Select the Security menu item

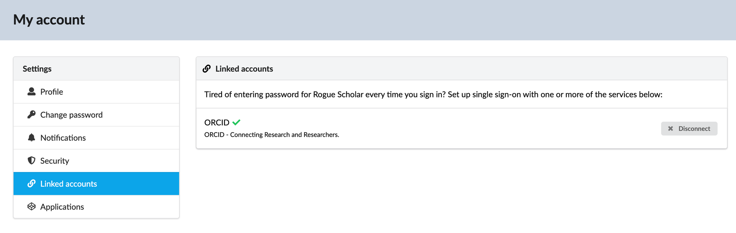tap(54, 161)
